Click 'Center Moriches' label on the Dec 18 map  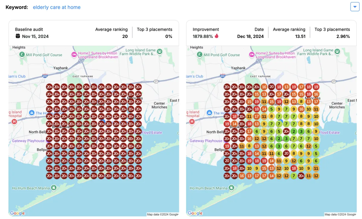tap(337, 105)
